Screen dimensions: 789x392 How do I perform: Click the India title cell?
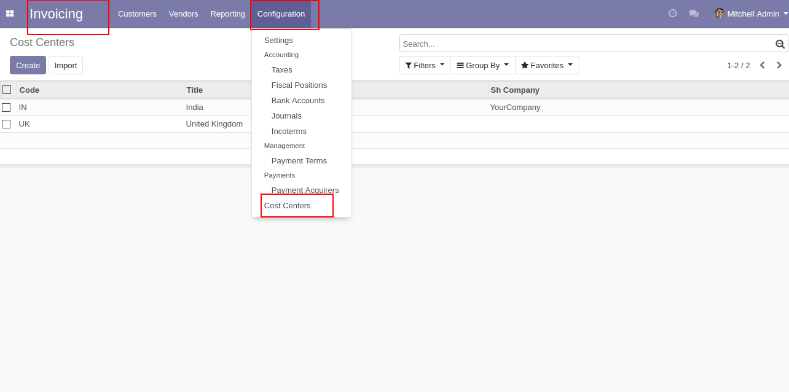[x=195, y=107]
